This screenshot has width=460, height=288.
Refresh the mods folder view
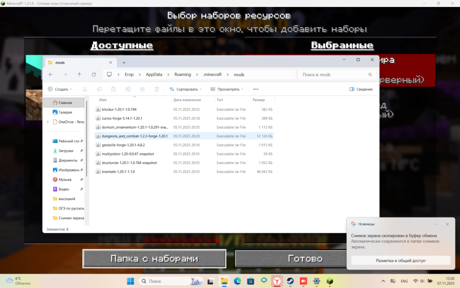[94, 75]
